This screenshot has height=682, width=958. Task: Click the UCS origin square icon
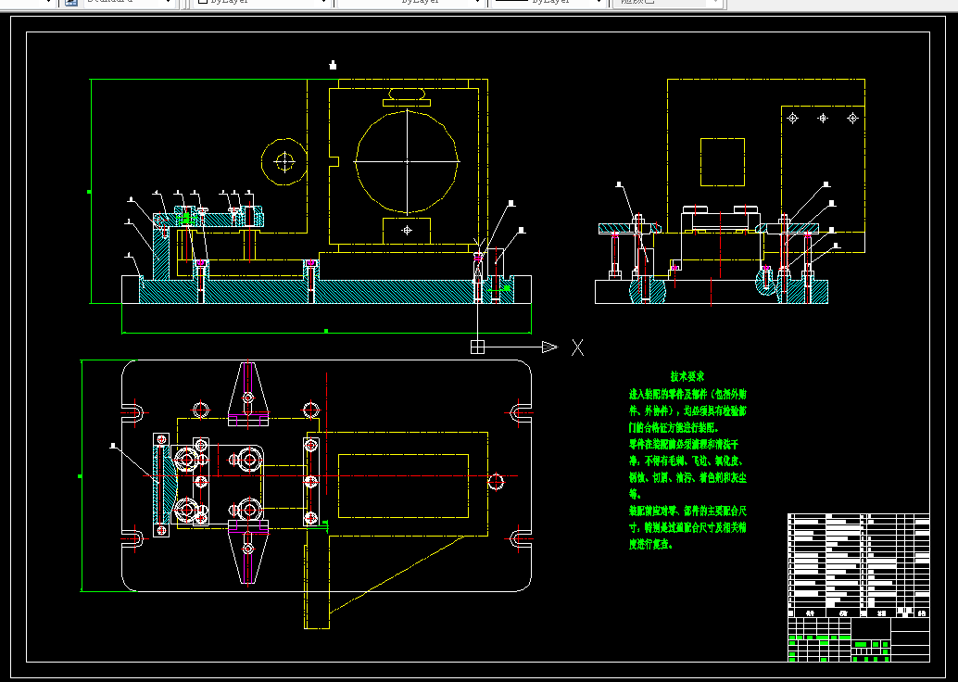477,347
